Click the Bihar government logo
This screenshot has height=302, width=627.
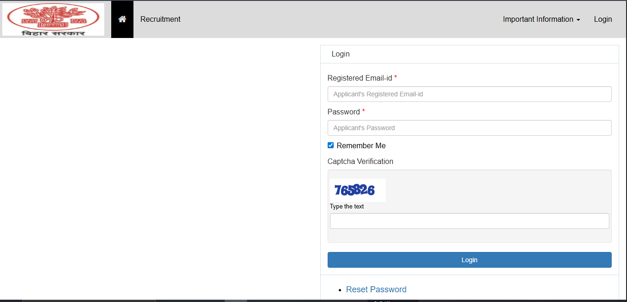coord(53,19)
